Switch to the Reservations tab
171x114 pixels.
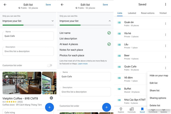tap(148, 13)
